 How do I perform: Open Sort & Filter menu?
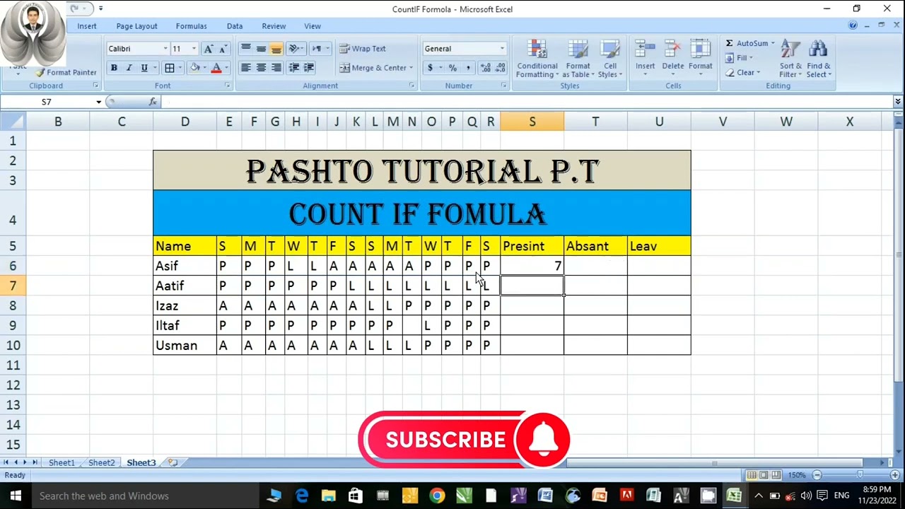click(790, 59)
